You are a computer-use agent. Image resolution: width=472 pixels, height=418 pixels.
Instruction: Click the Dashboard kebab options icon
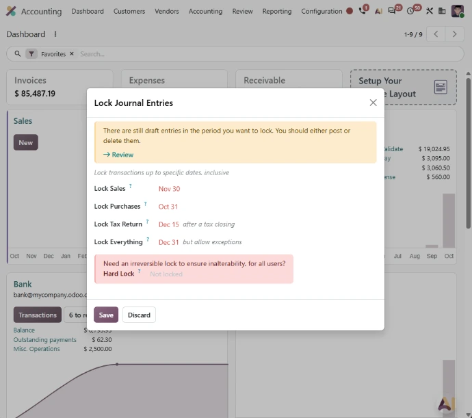click(55, 34)
